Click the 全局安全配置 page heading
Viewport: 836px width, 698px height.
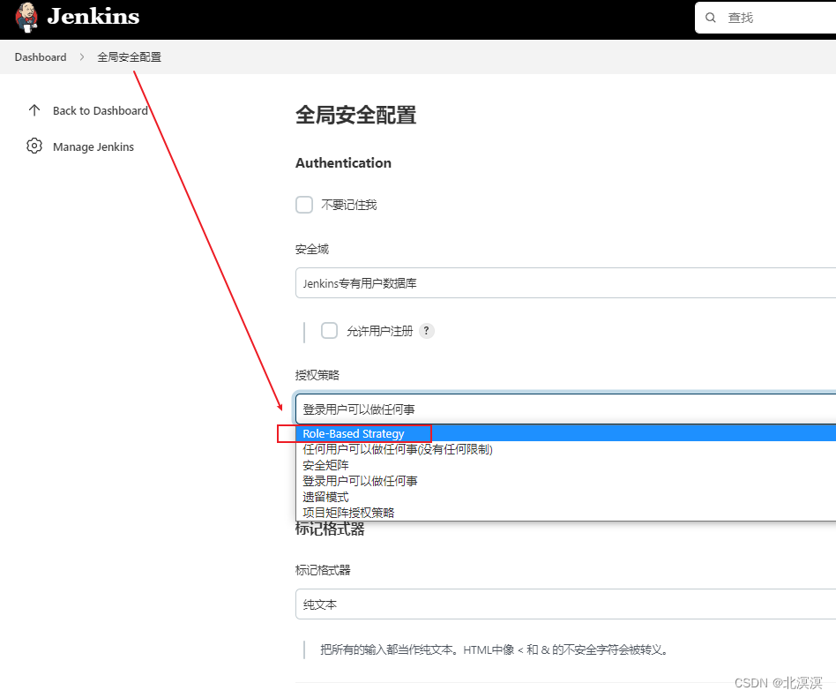355,116
